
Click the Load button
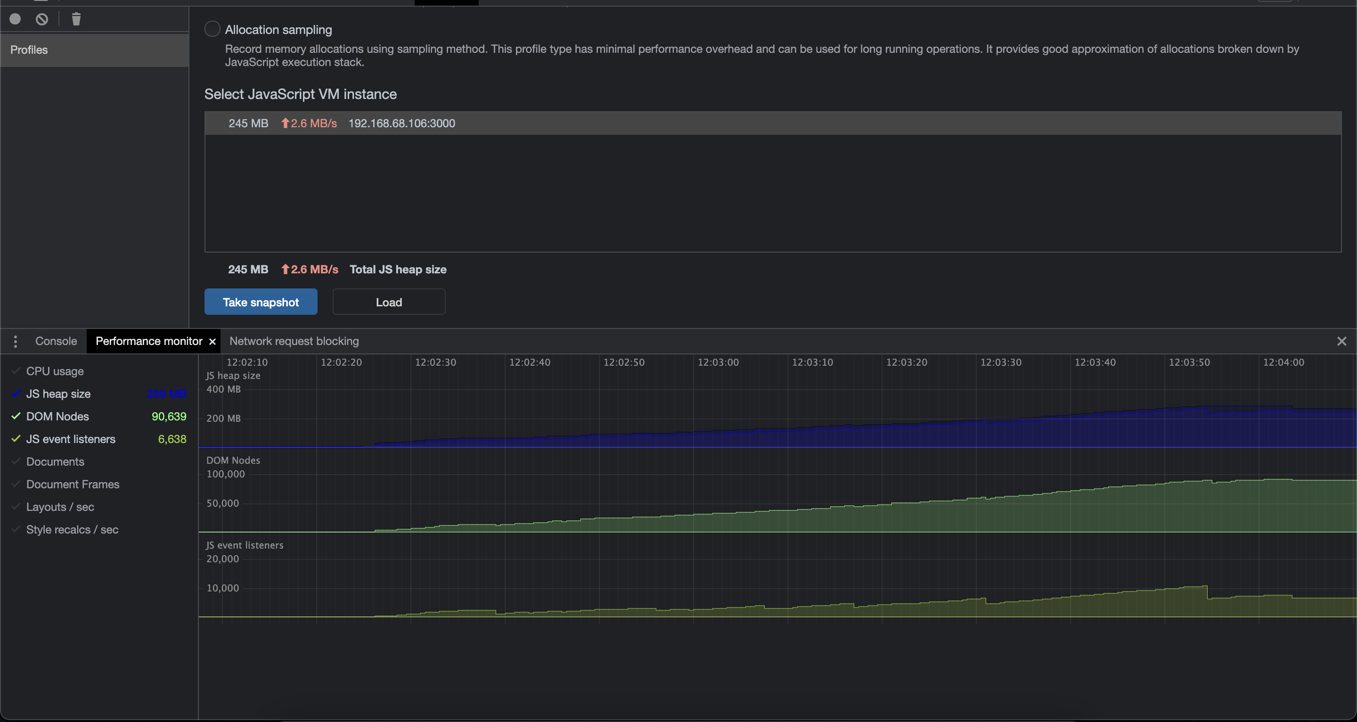point(388,302)
